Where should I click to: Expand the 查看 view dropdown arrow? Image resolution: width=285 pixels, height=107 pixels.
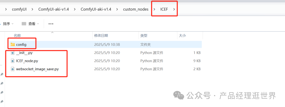click(x=38, y=24)
